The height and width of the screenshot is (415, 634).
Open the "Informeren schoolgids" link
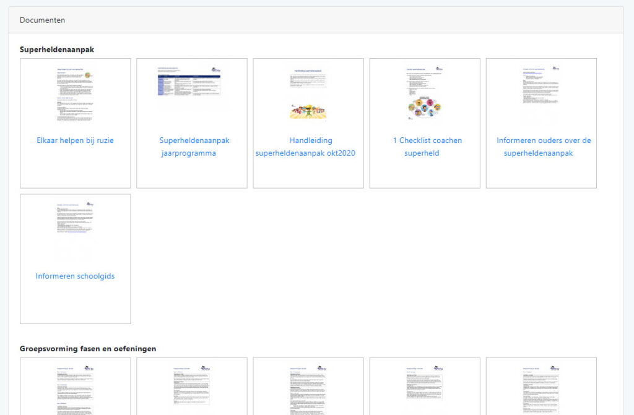(x=75, y=276)
